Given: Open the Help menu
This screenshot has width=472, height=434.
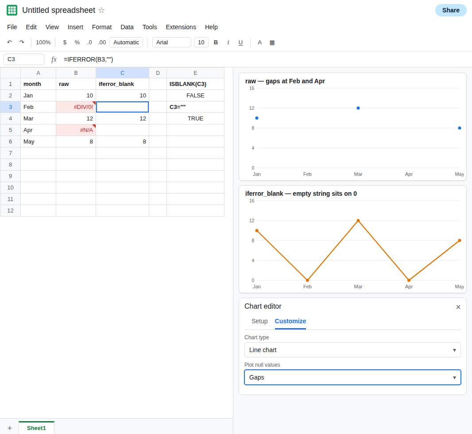Looking at the screenshot, I should click(211, 27).
